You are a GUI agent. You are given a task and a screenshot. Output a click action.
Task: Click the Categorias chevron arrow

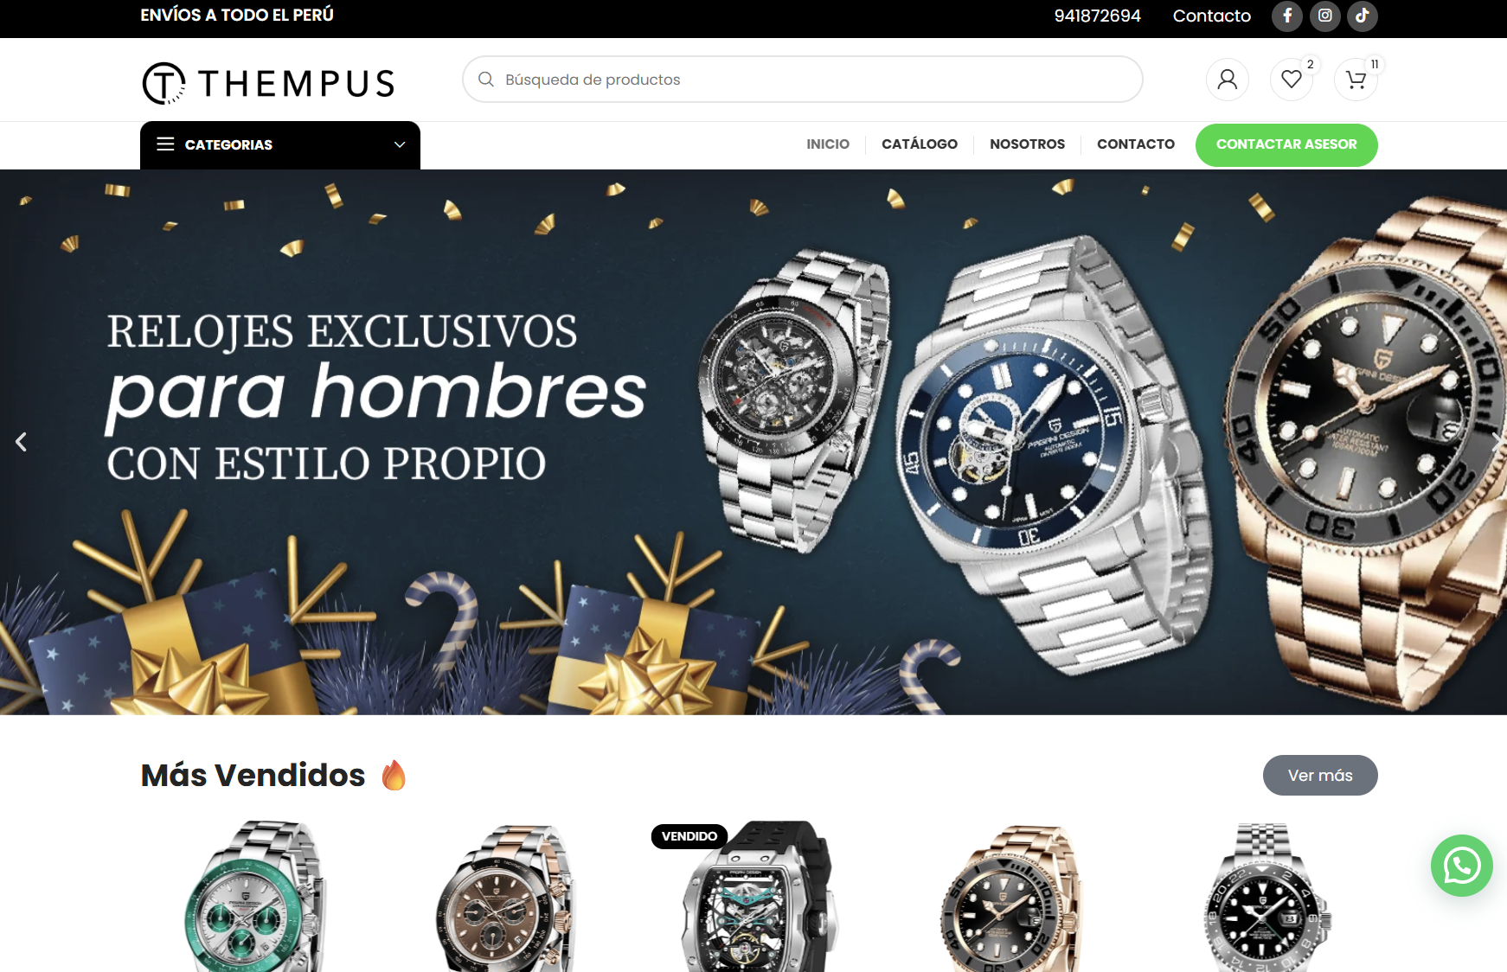pos(400,144)
